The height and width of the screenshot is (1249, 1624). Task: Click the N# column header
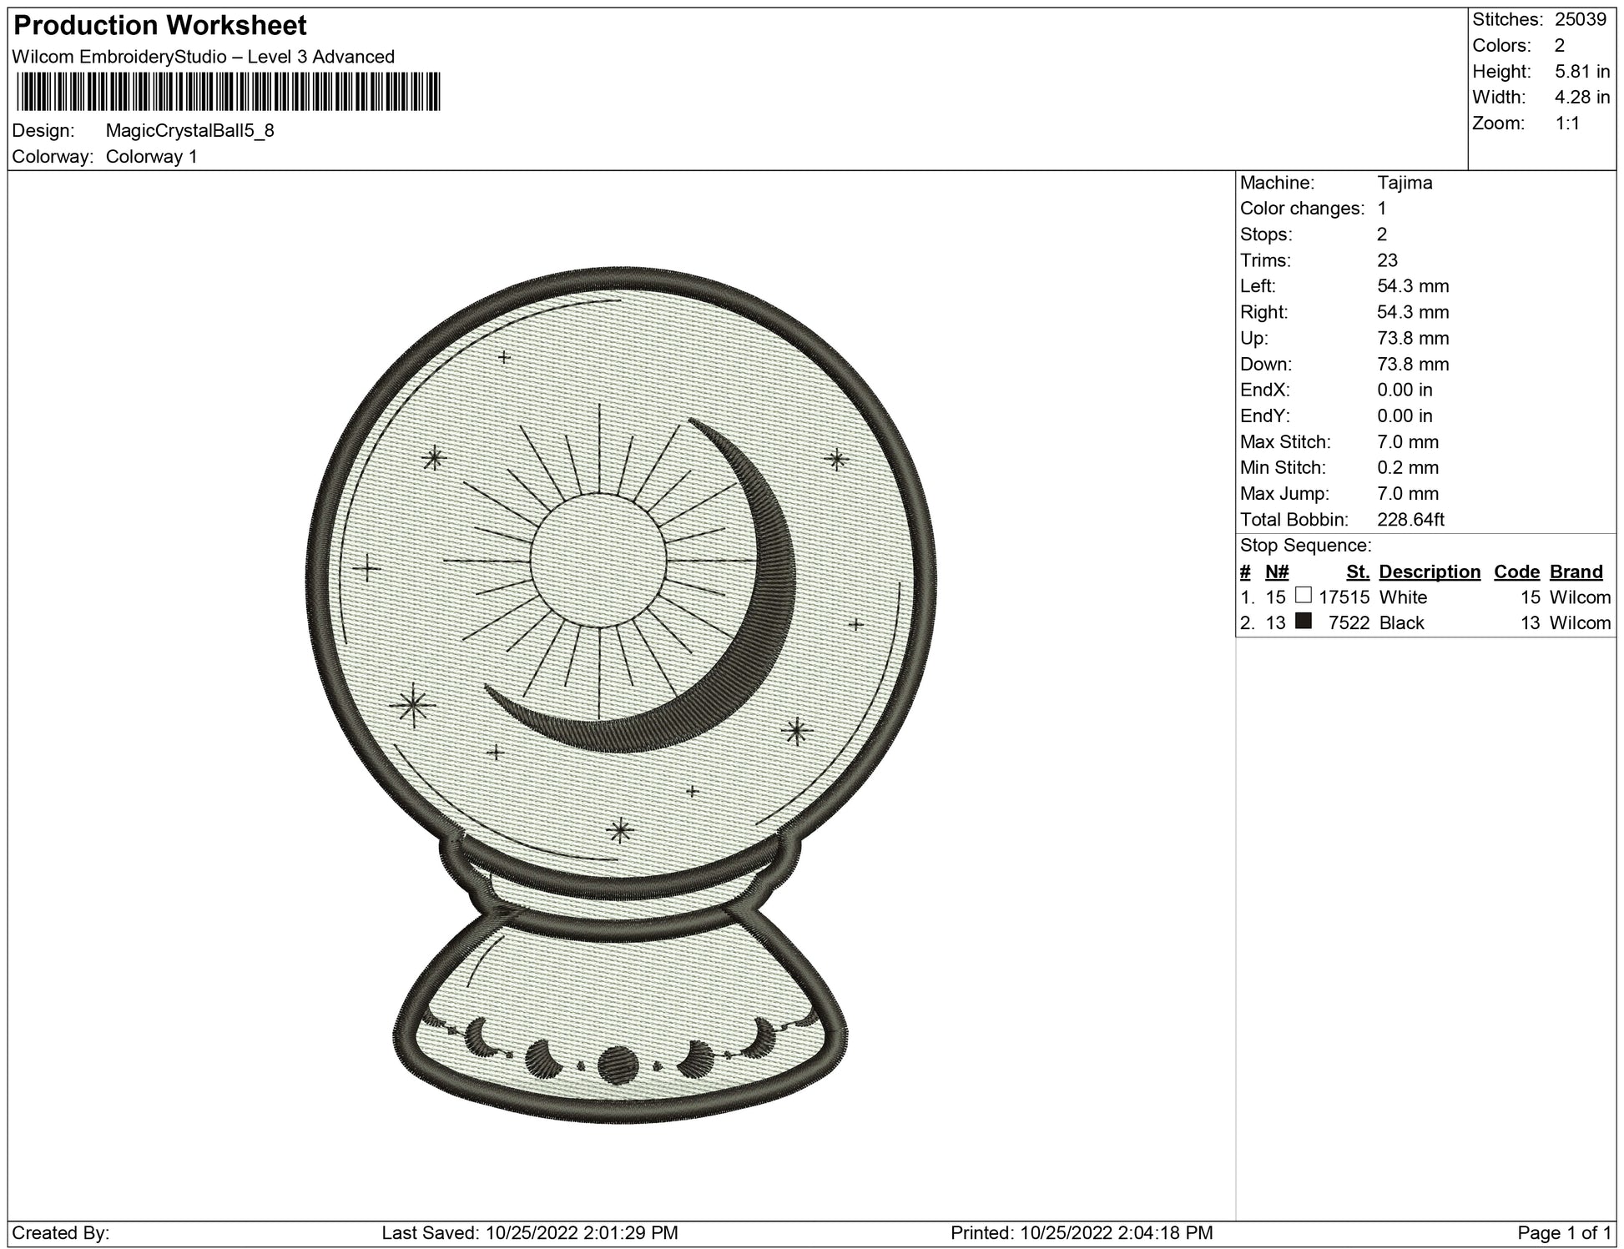(1277, 572)
